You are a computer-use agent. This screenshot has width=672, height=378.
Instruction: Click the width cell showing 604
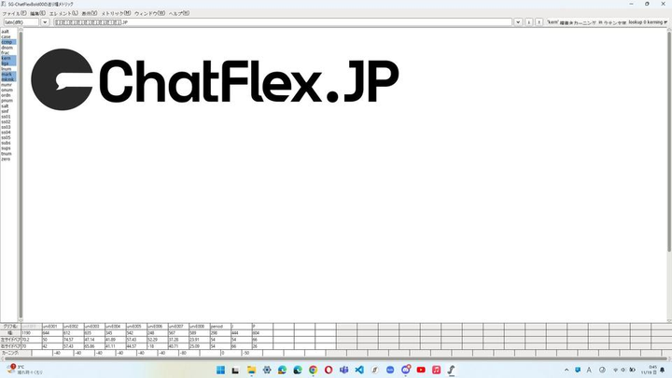262,333
